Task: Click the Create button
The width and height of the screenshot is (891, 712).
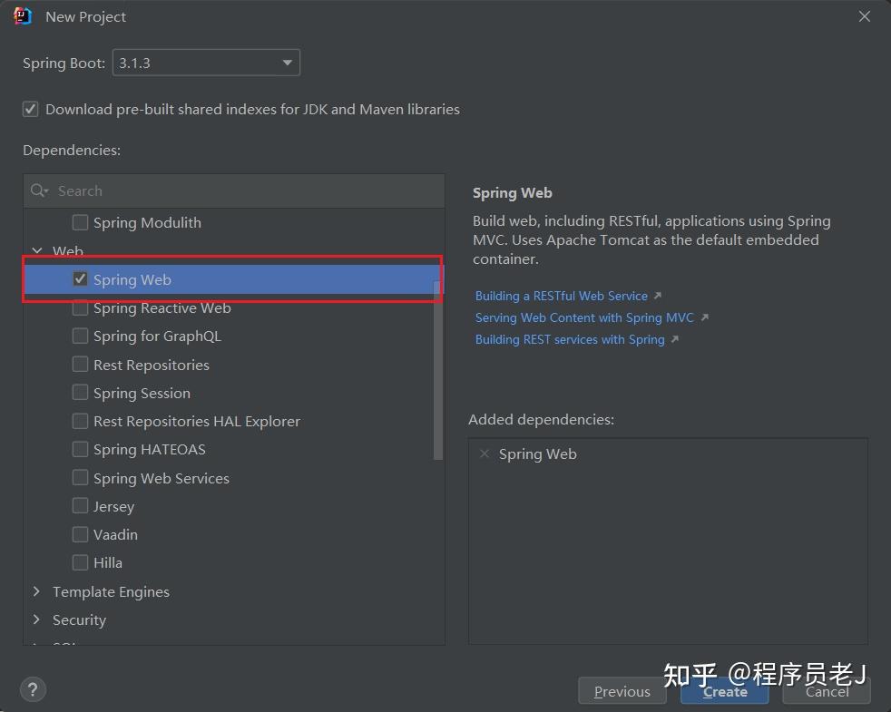Action: [x=724, y=690]
